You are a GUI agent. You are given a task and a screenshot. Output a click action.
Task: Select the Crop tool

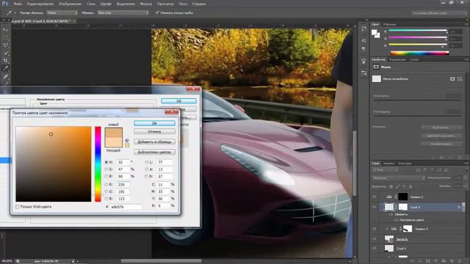(6, 60)
